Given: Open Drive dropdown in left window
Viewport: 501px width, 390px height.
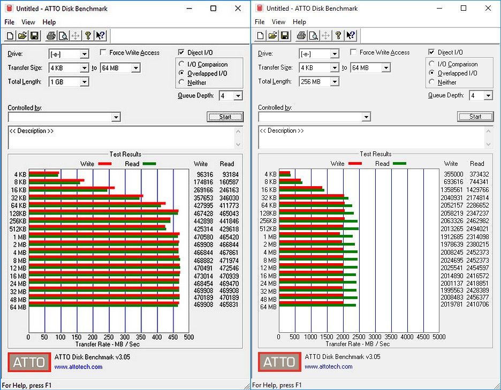Looking at the screenshot, I should tap(85, 54).
